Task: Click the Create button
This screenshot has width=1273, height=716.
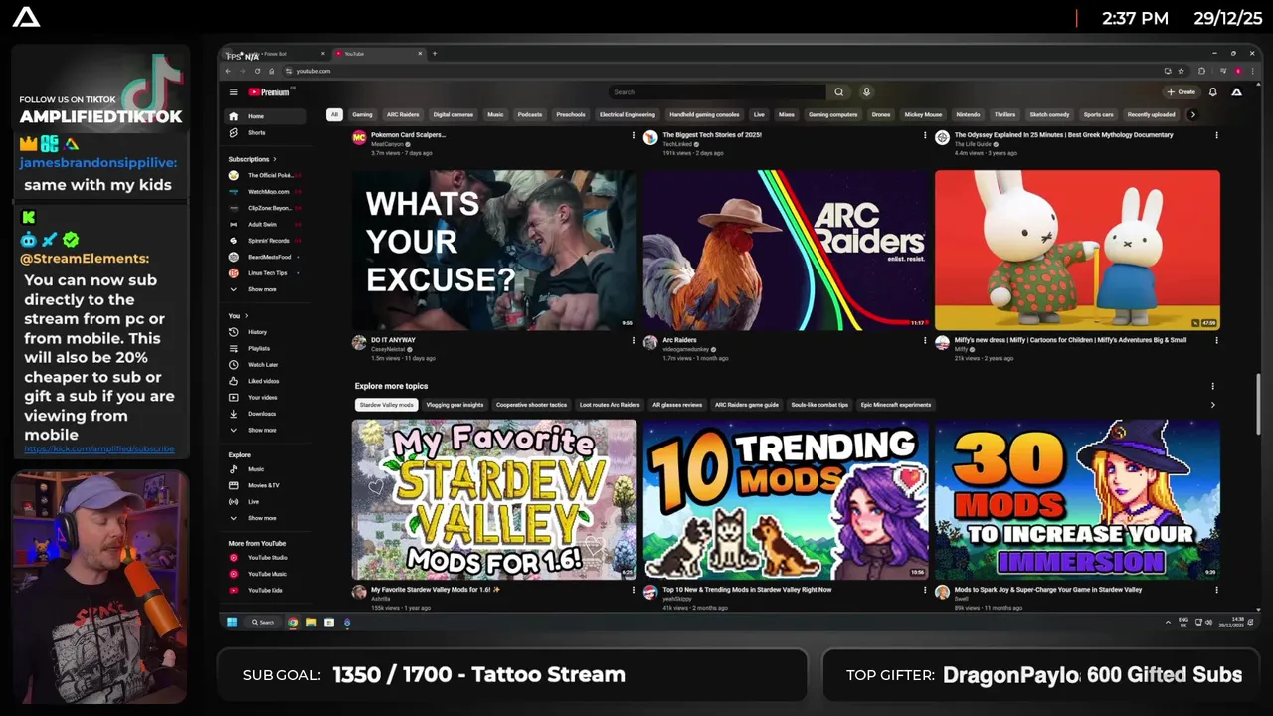Action: [x=1182, y=92]
